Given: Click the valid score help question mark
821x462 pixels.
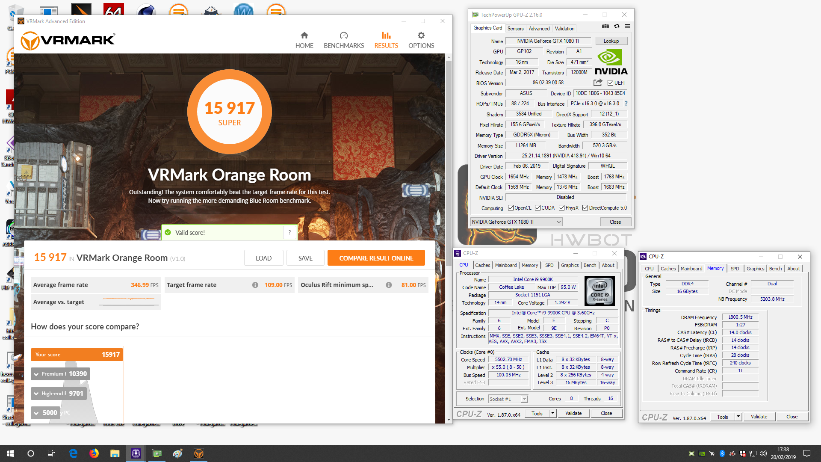Looking at the screenshot, I should (289, 232).
